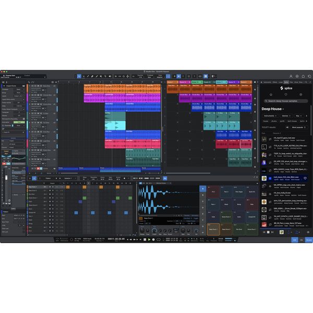This screenshot has height=313, width=313.
Task: Open Splice favorites heart icon
Action: pos(286,94)
